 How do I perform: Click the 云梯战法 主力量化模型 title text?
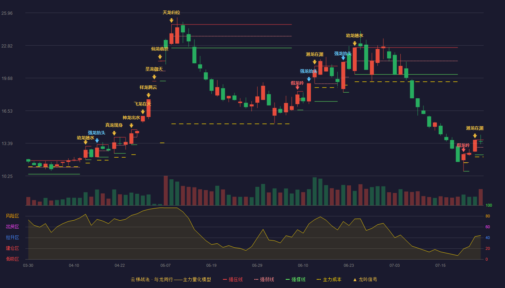pyautogui.click(x=171, y=279)
